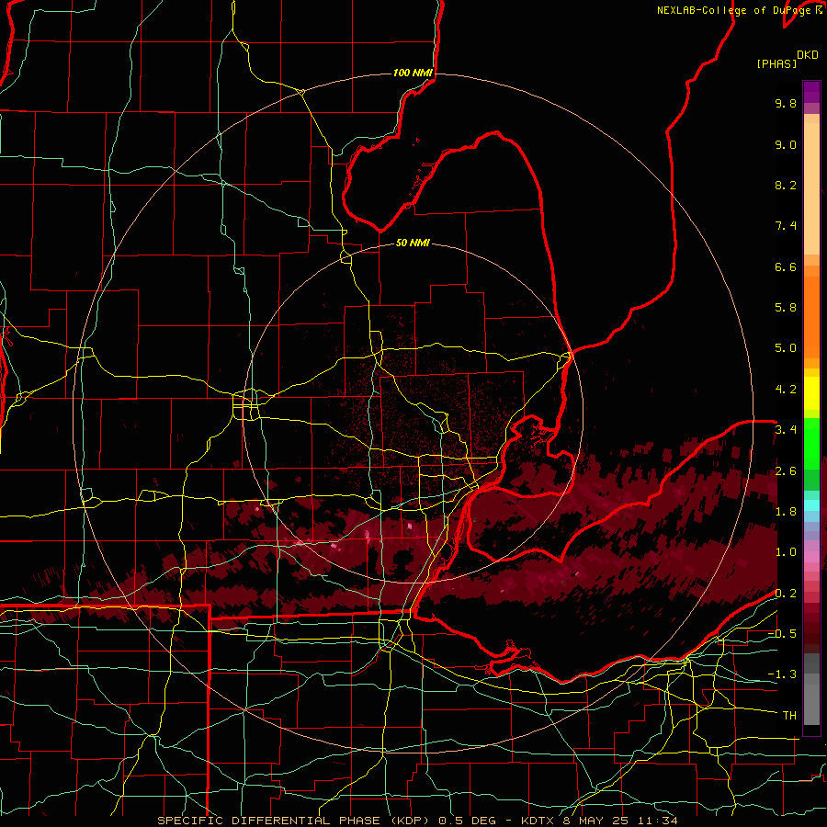
Task: Click the "[PHAS]" units label
Action: click(776, 63)
